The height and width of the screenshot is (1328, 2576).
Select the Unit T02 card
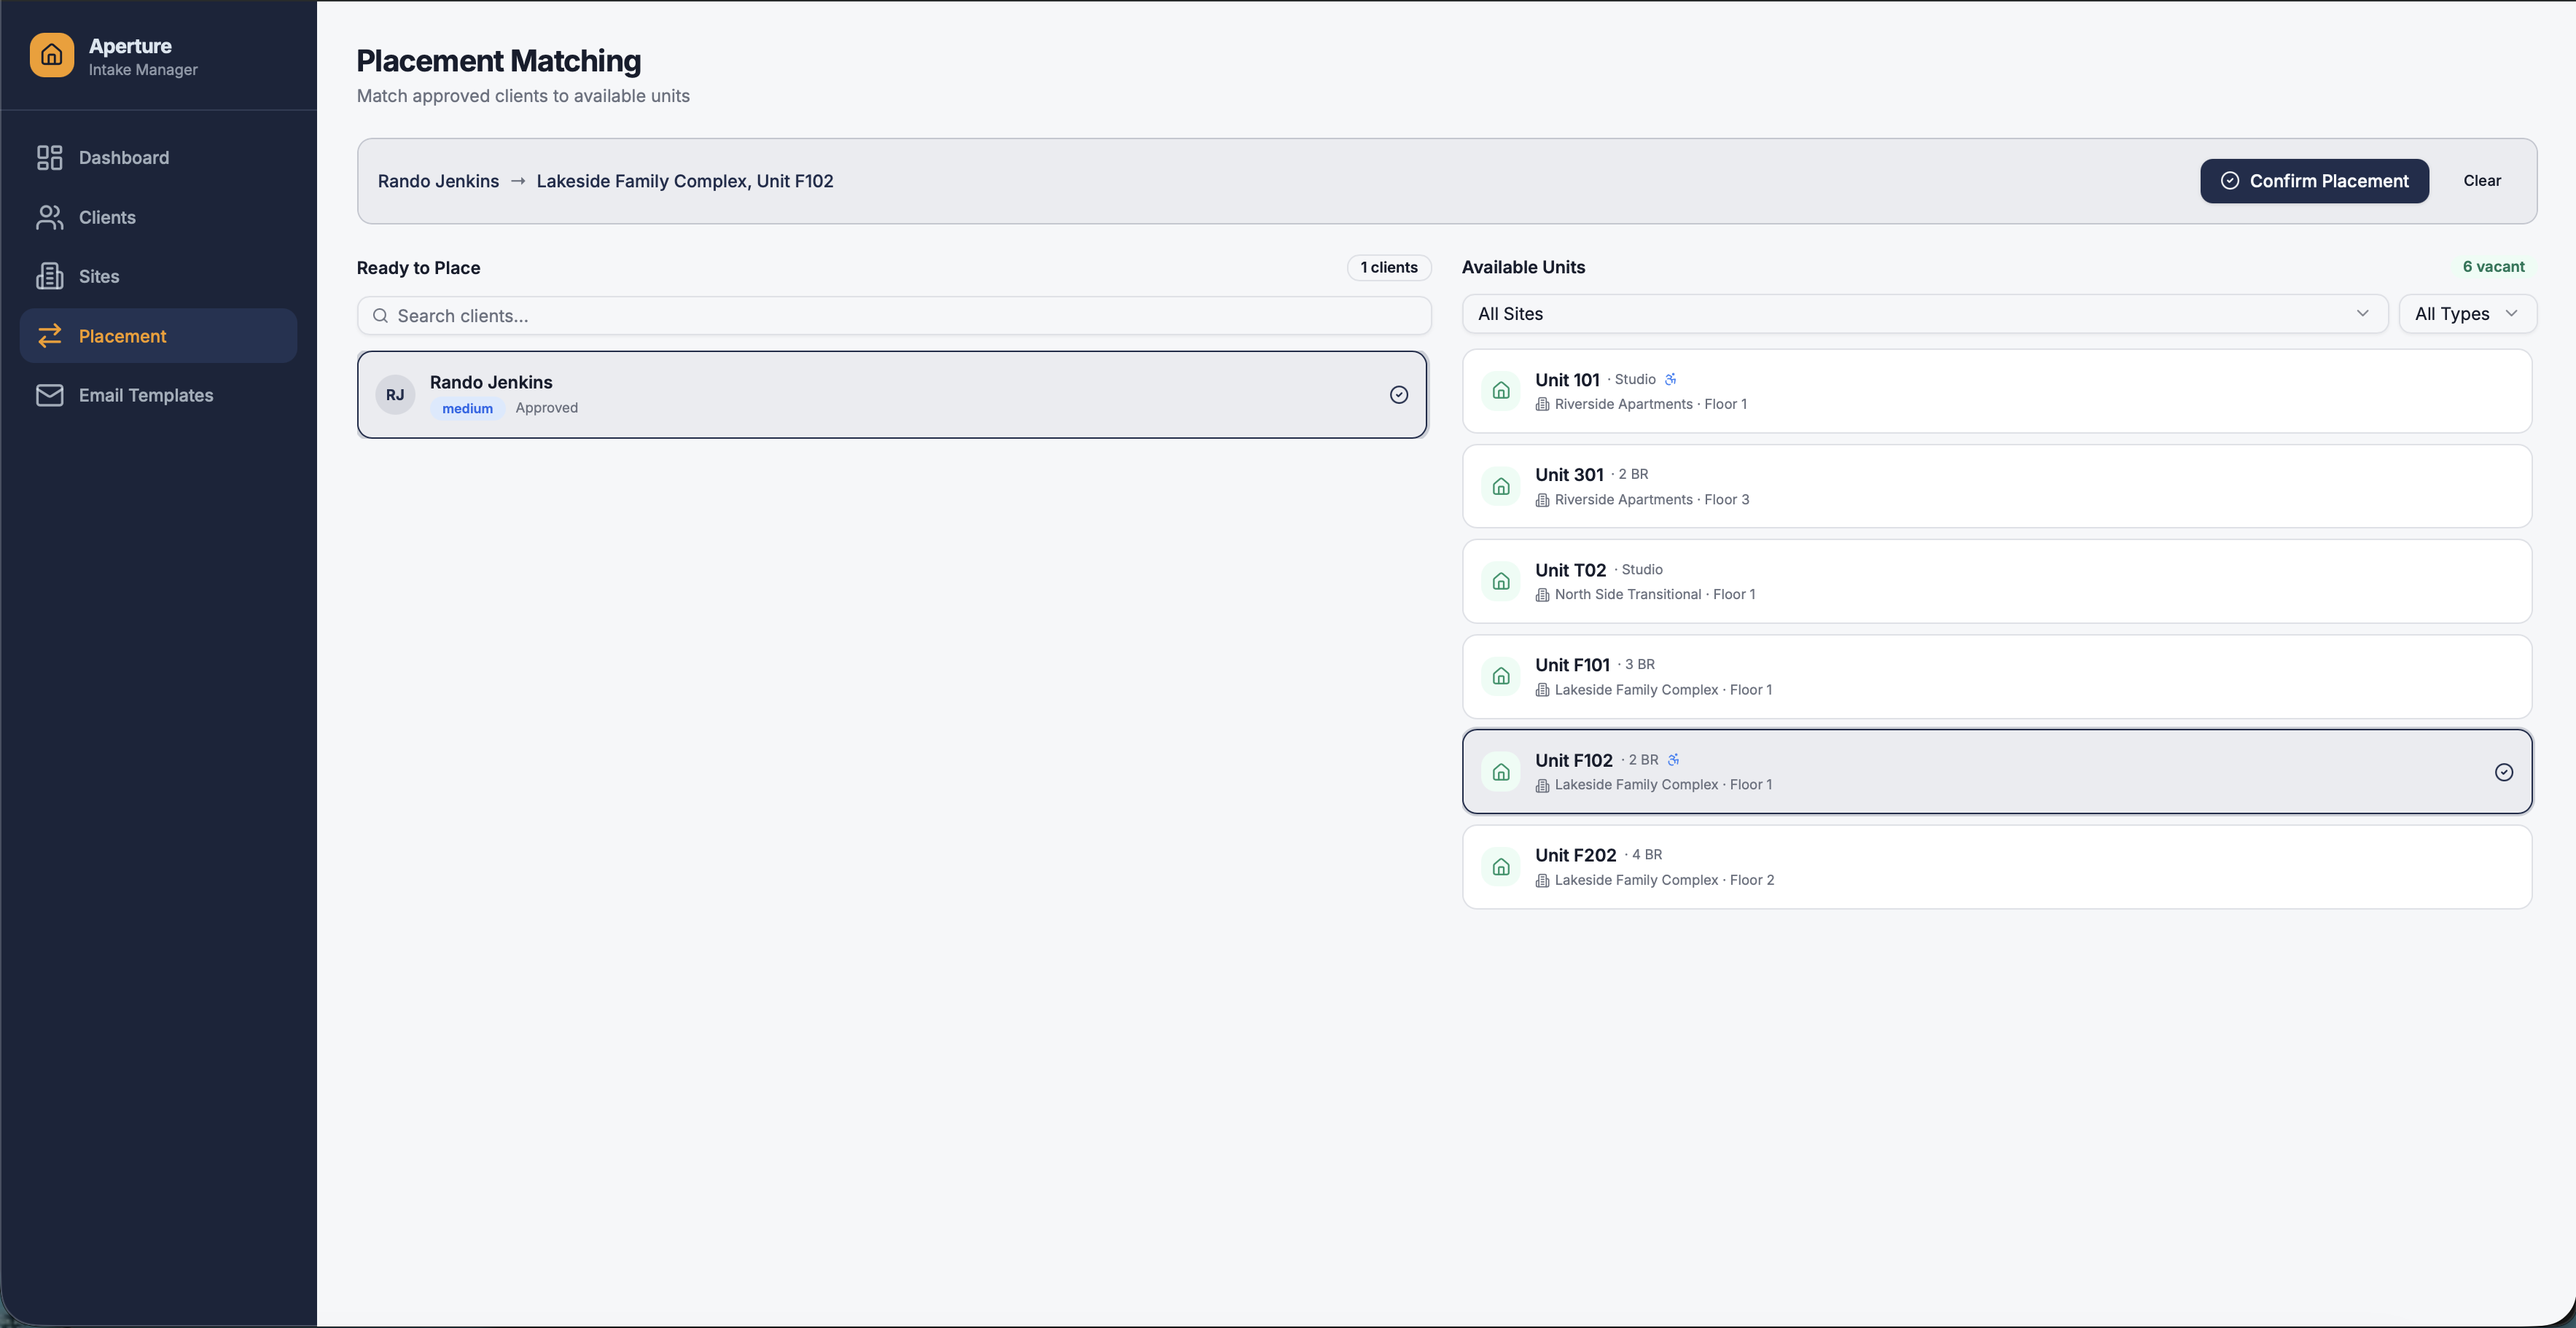[x=1997, y=581]
